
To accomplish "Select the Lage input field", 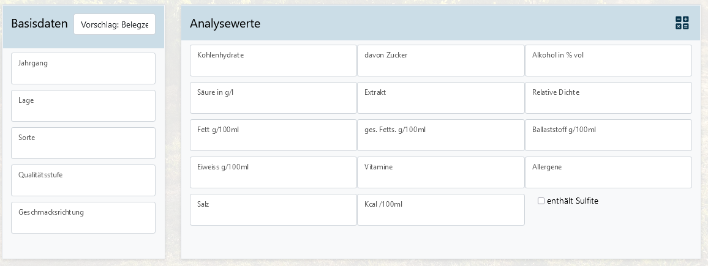I will click(83, 106).
